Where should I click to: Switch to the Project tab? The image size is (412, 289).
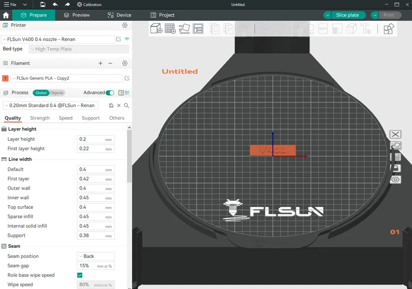[162, 15]
